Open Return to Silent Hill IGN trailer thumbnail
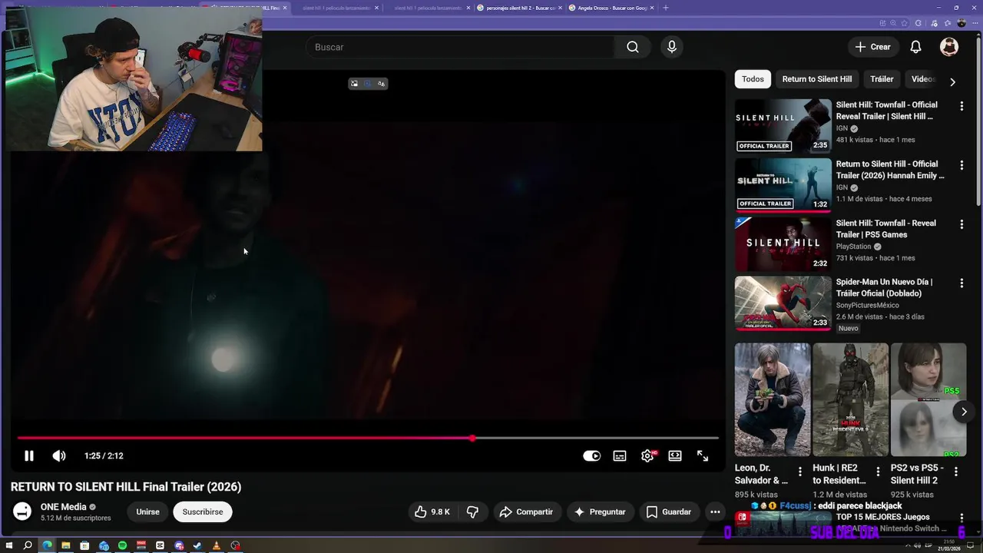 point(783,184)
